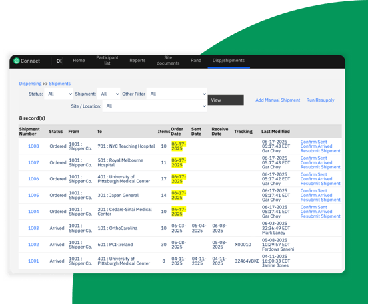Open shipment number 1008
368x304 pixels.
tap(33, 146)
